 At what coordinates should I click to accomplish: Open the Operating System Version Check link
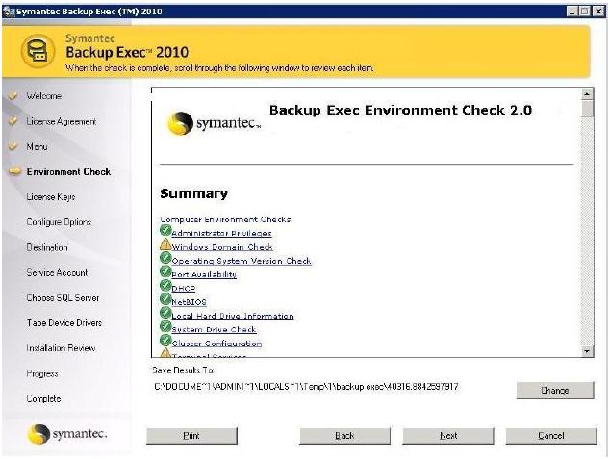[241, 261]
